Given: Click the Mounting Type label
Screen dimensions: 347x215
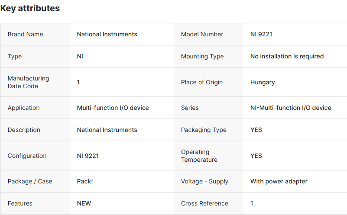Looking at the screenshot, I should [x=202, y=56].
